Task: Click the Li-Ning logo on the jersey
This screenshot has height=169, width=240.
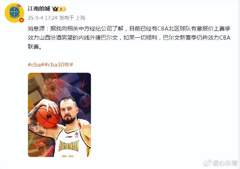Action: [69, 137]
